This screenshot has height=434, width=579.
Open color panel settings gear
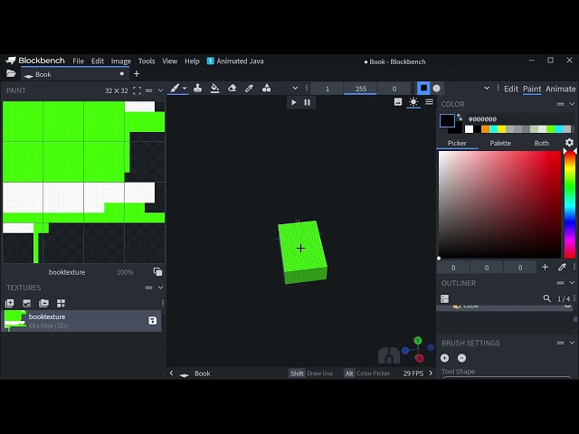pyautogui.click(x=569, y=143)
